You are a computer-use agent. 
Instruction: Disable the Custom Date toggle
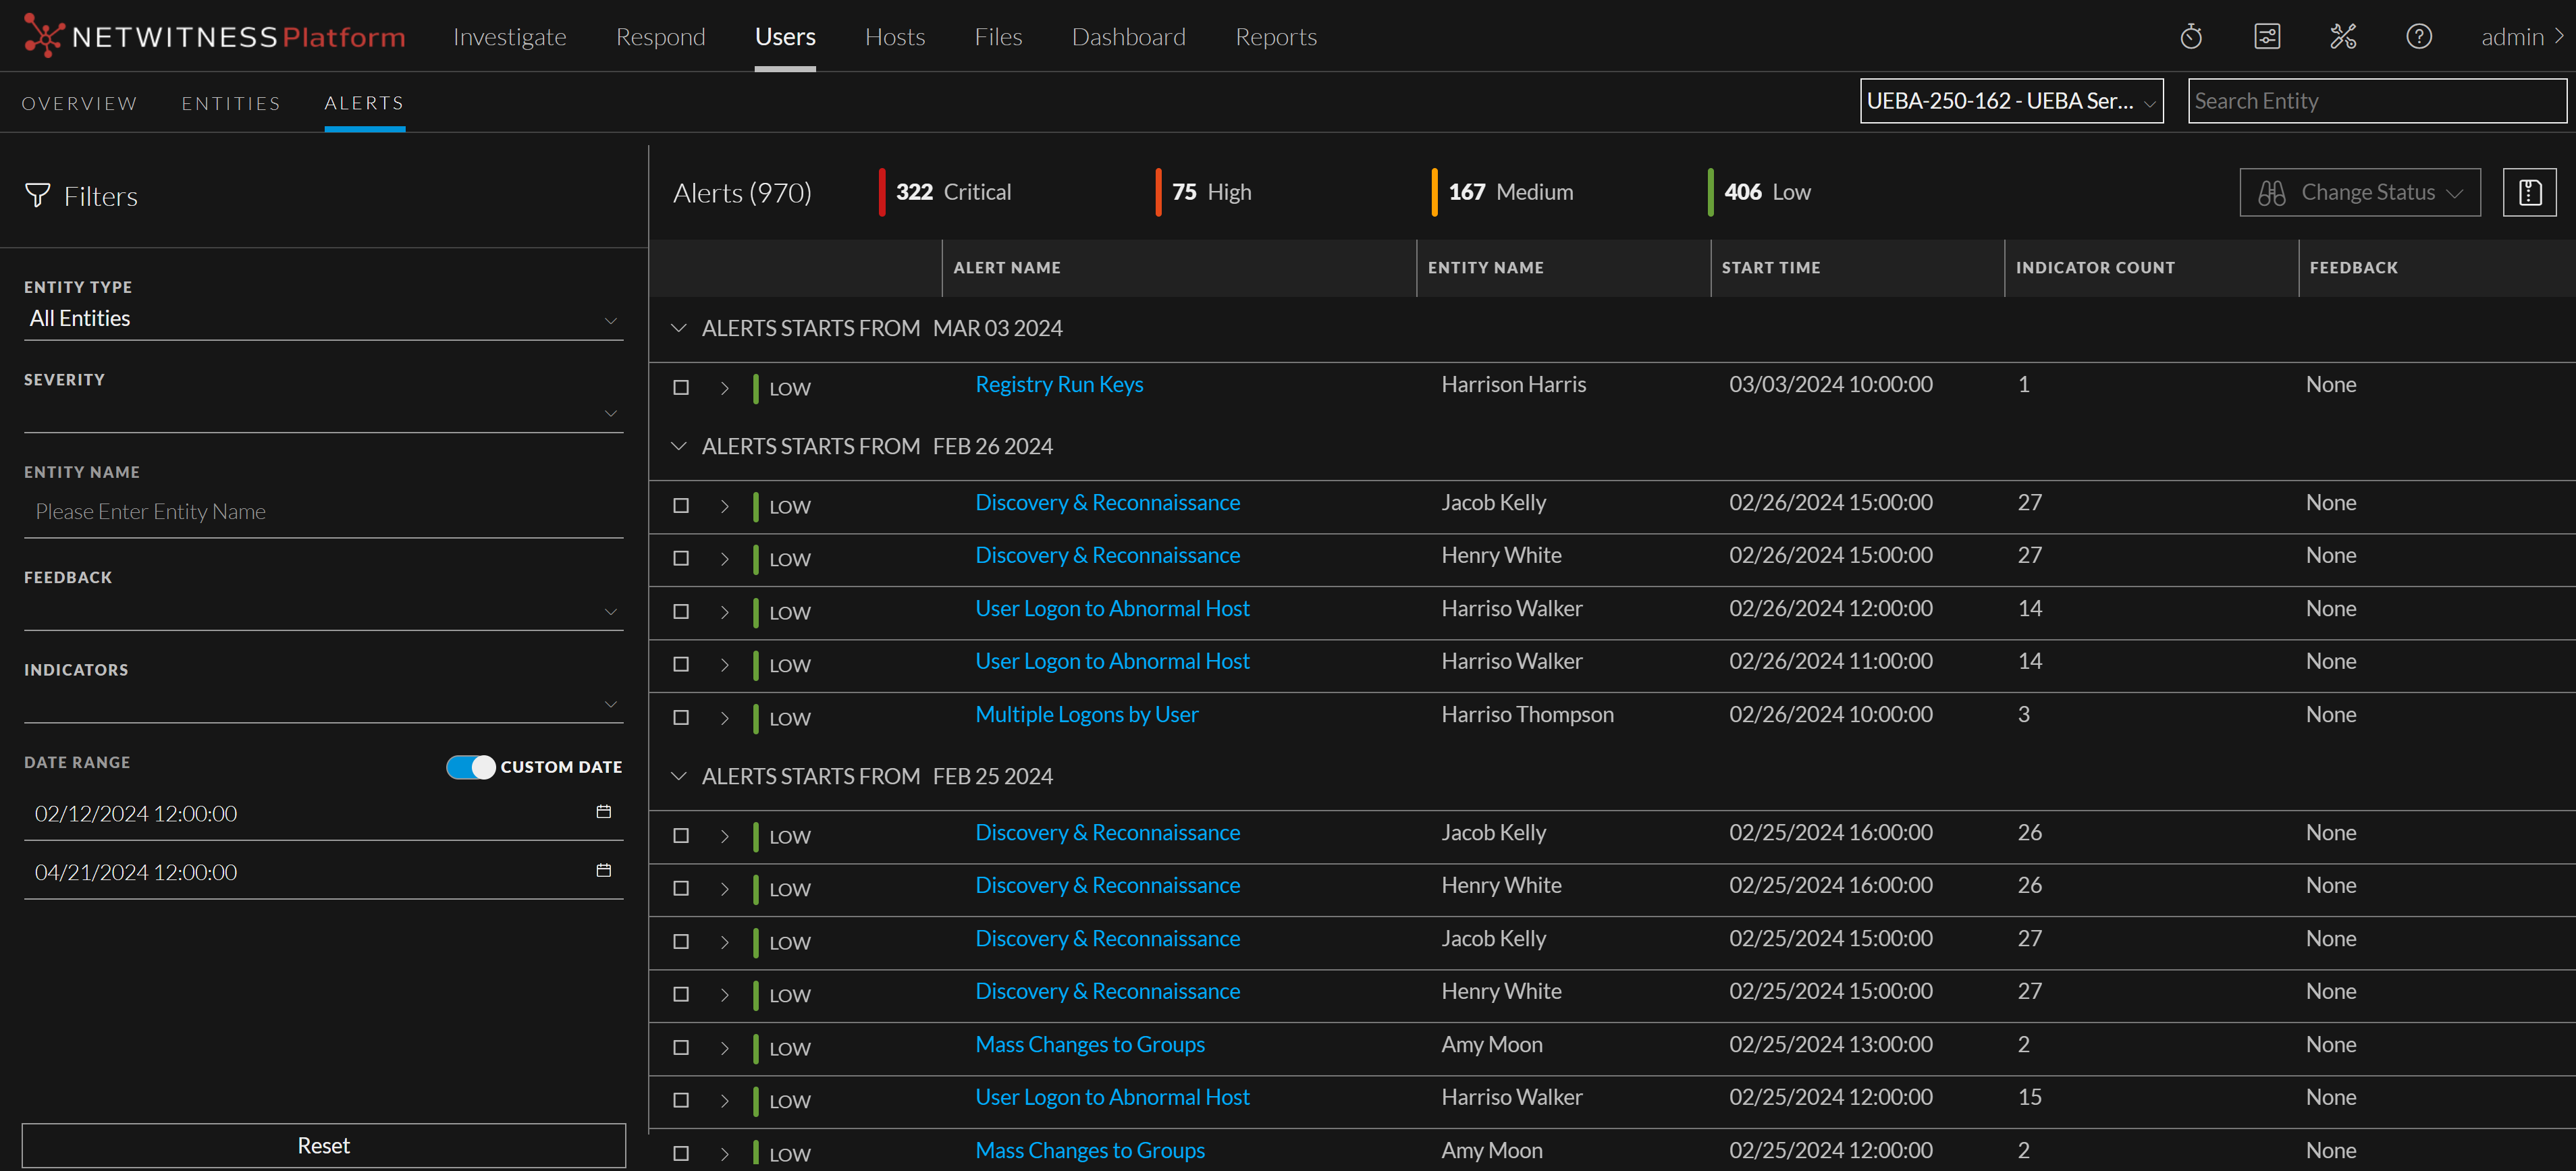point(470,767)
